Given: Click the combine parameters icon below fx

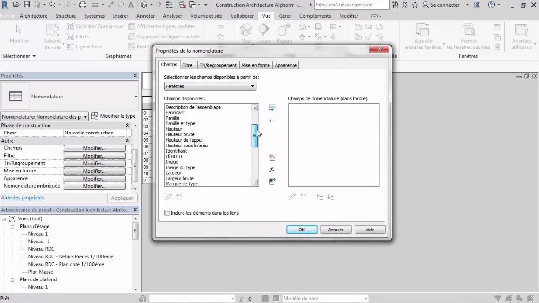Looking at the screenshot, I should (272, 181).
